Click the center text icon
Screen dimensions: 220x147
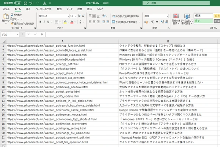(x=94, y=22)
